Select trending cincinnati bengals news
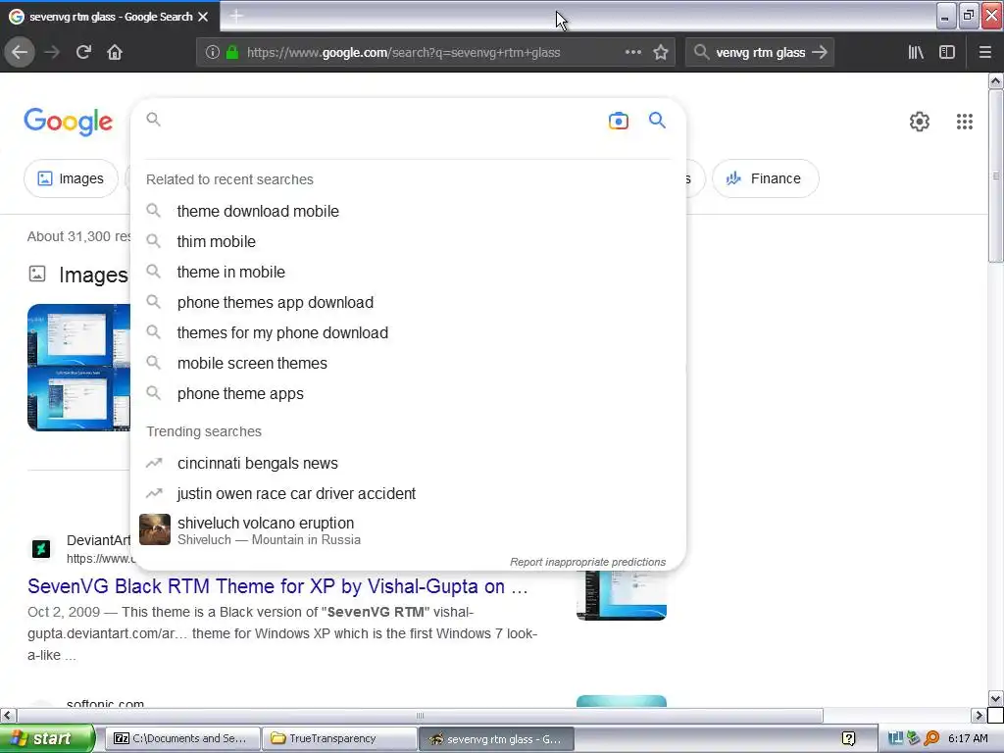 (258, 463)
